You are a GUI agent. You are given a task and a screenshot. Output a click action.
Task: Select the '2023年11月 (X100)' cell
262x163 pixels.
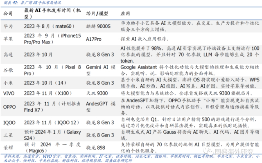(48, 93)
